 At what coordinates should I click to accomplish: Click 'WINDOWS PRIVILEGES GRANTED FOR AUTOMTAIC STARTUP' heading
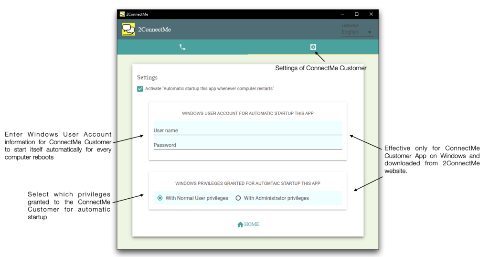click(248, 183)
